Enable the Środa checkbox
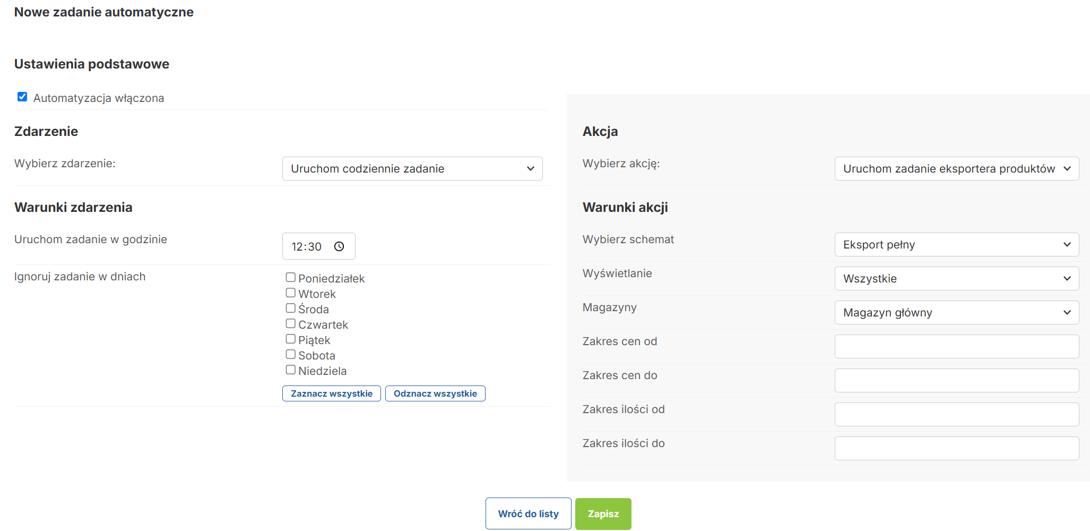1090x531 pixels. [x=290, y=308]
